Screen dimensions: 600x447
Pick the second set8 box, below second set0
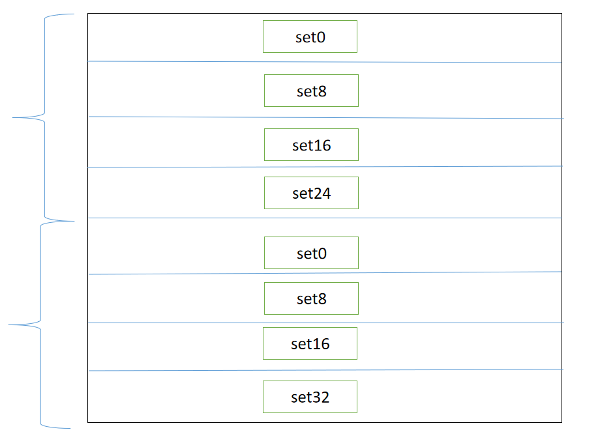(x=311, y=298)
